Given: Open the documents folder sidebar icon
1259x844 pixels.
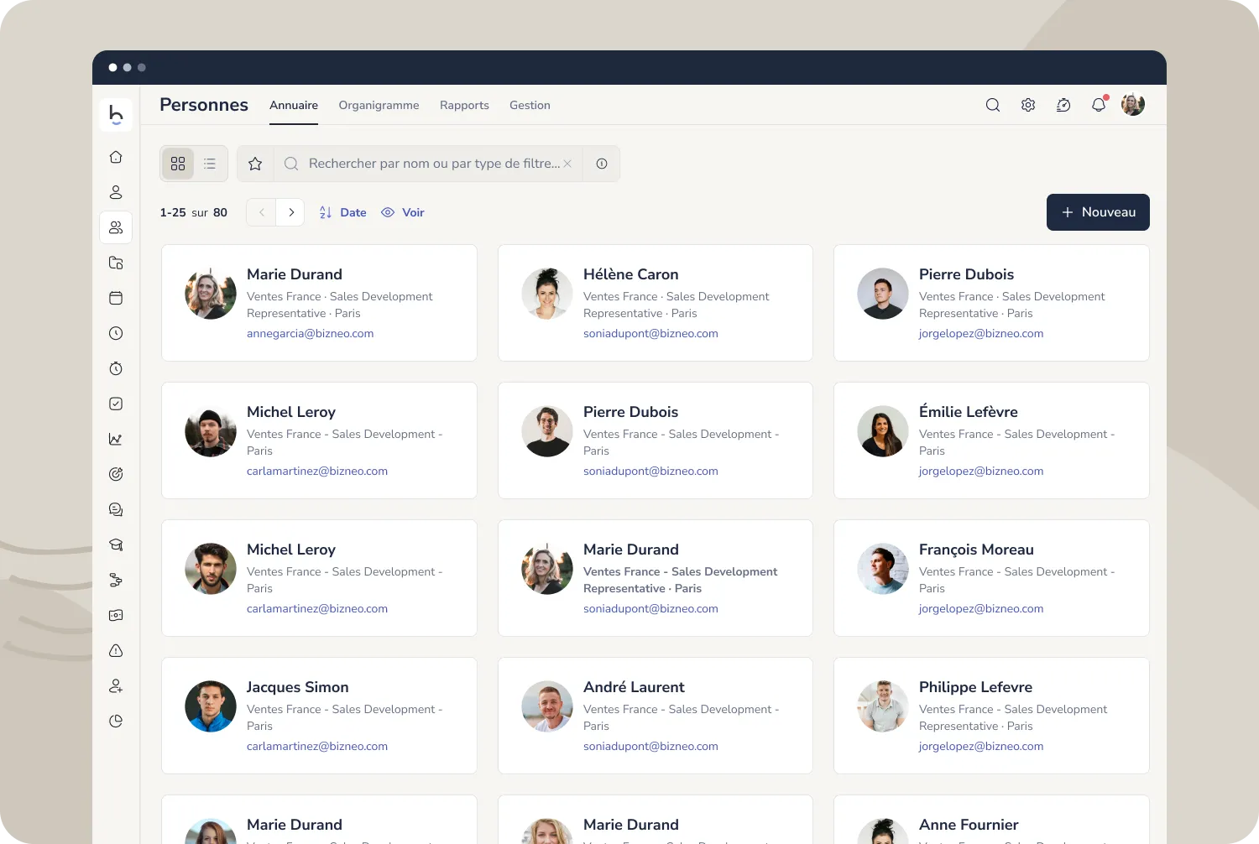Looking at the screenshot, I should point(116,263).
